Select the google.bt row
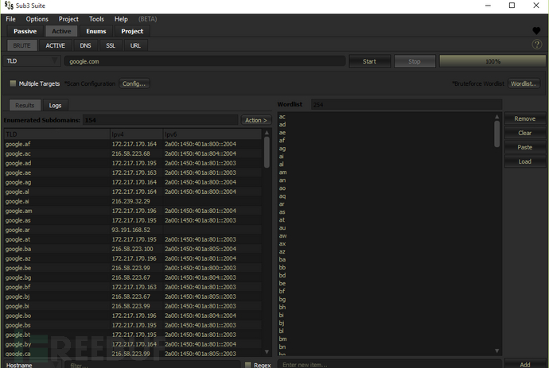Image resolution: width=549 pixels, height=368 pixels. (x=133, y=335)
